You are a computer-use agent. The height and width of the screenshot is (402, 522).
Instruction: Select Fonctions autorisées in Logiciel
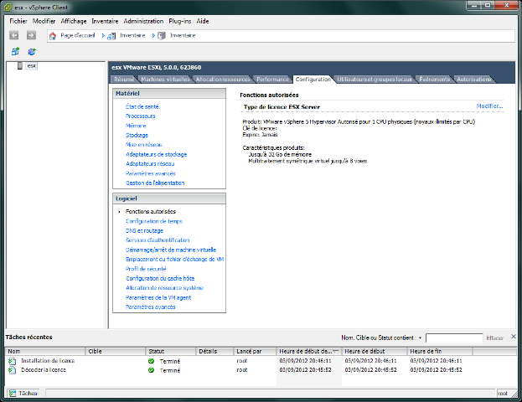tap(151, 212)
